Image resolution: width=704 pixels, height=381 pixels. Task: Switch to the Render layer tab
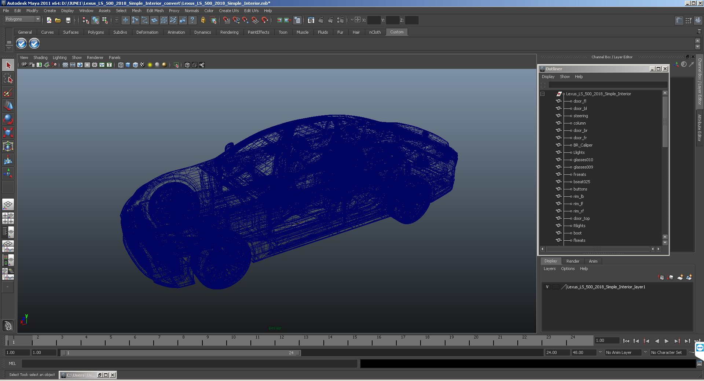click(x=573, y=261)
